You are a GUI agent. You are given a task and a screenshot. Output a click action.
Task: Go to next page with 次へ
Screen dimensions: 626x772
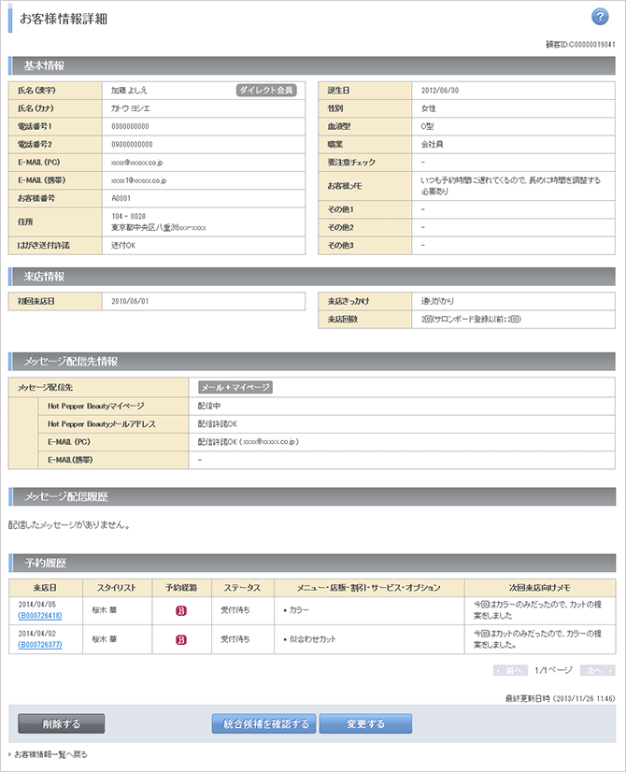pyautogui.click(x=597, y=670)
